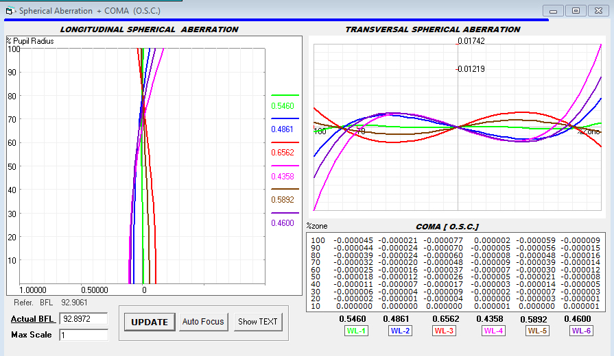Maximize the Spherical Aberration window
The image size is (614, 356).
coord(576,11)
